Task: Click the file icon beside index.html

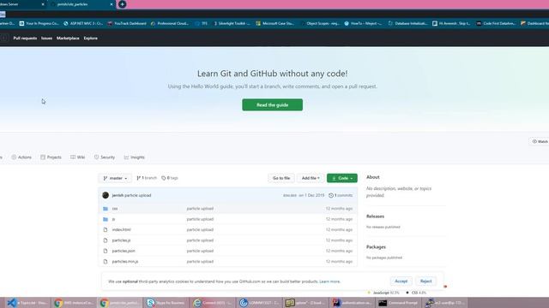Action: coord(106,229)
